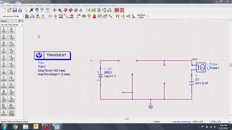Screen dimensions: 232x130
Task: Click the red crossed box toolbar icon
Action: pos(122,10)
